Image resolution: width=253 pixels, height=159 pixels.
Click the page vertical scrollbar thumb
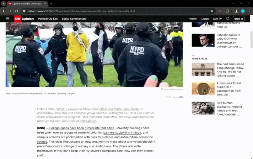(x=251, y=39)
